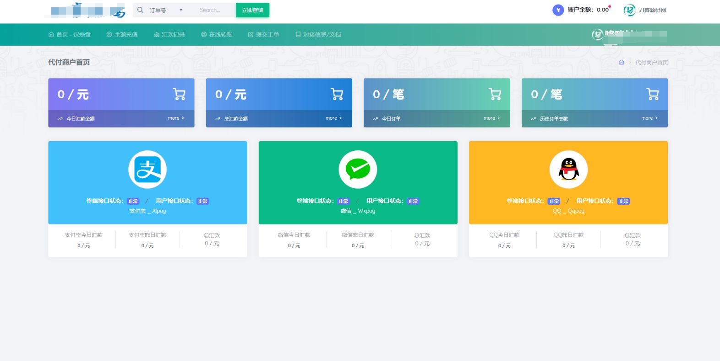The image size is (720, 361).
Task: Open the 余额充值 menu item
Action: point(122,35)
